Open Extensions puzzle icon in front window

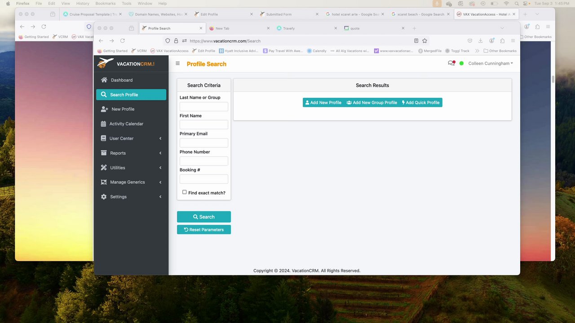tap(502, 41)
